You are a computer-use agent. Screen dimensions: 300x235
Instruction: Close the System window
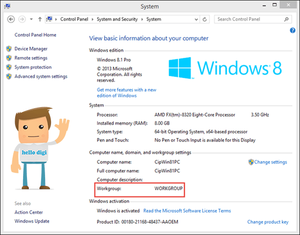pos(288,5)
